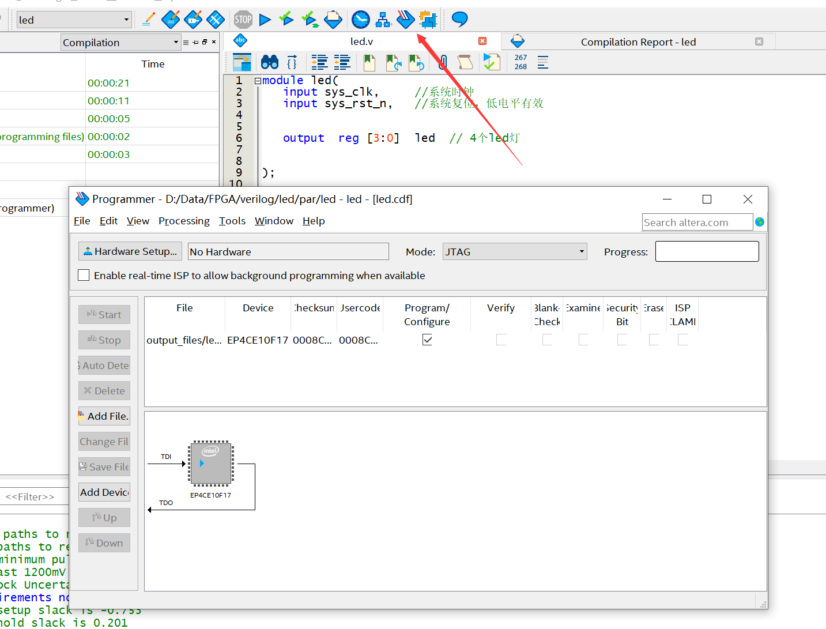Viewport: 826px width, 629px height.
Task: Open the View menu in Programmer
Action: pyautogui.click(x=138, y=221)
